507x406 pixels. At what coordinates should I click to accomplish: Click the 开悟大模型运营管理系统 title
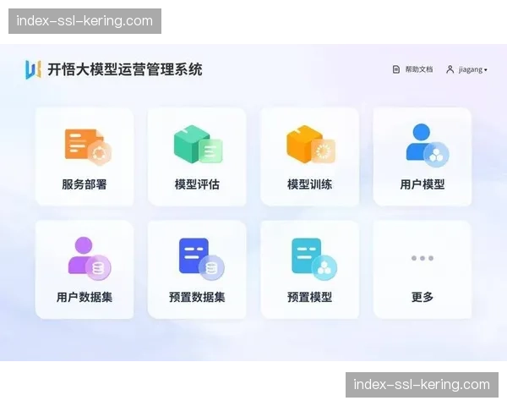pos(125,69)
